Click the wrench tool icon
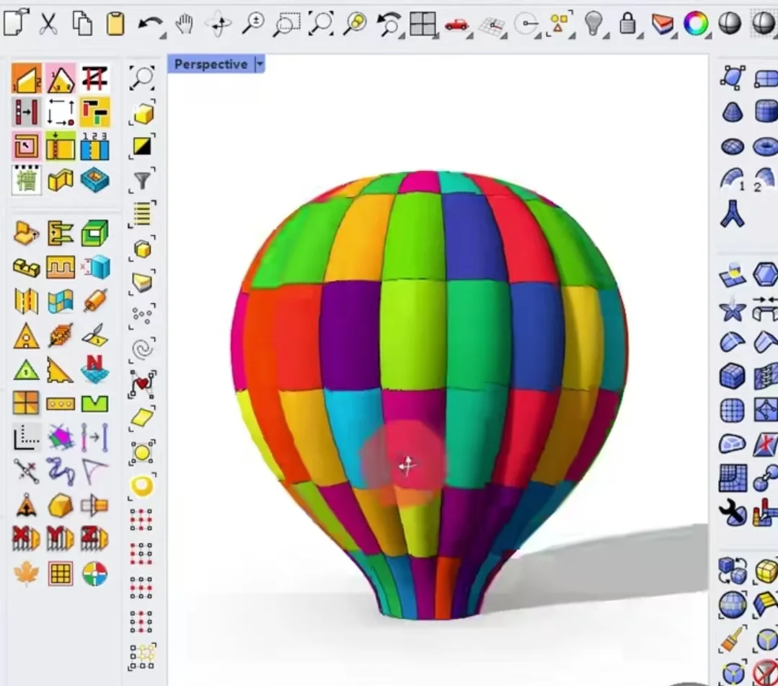Image resolution: width=778 pixels, height=686 pixels. point(733,513)
